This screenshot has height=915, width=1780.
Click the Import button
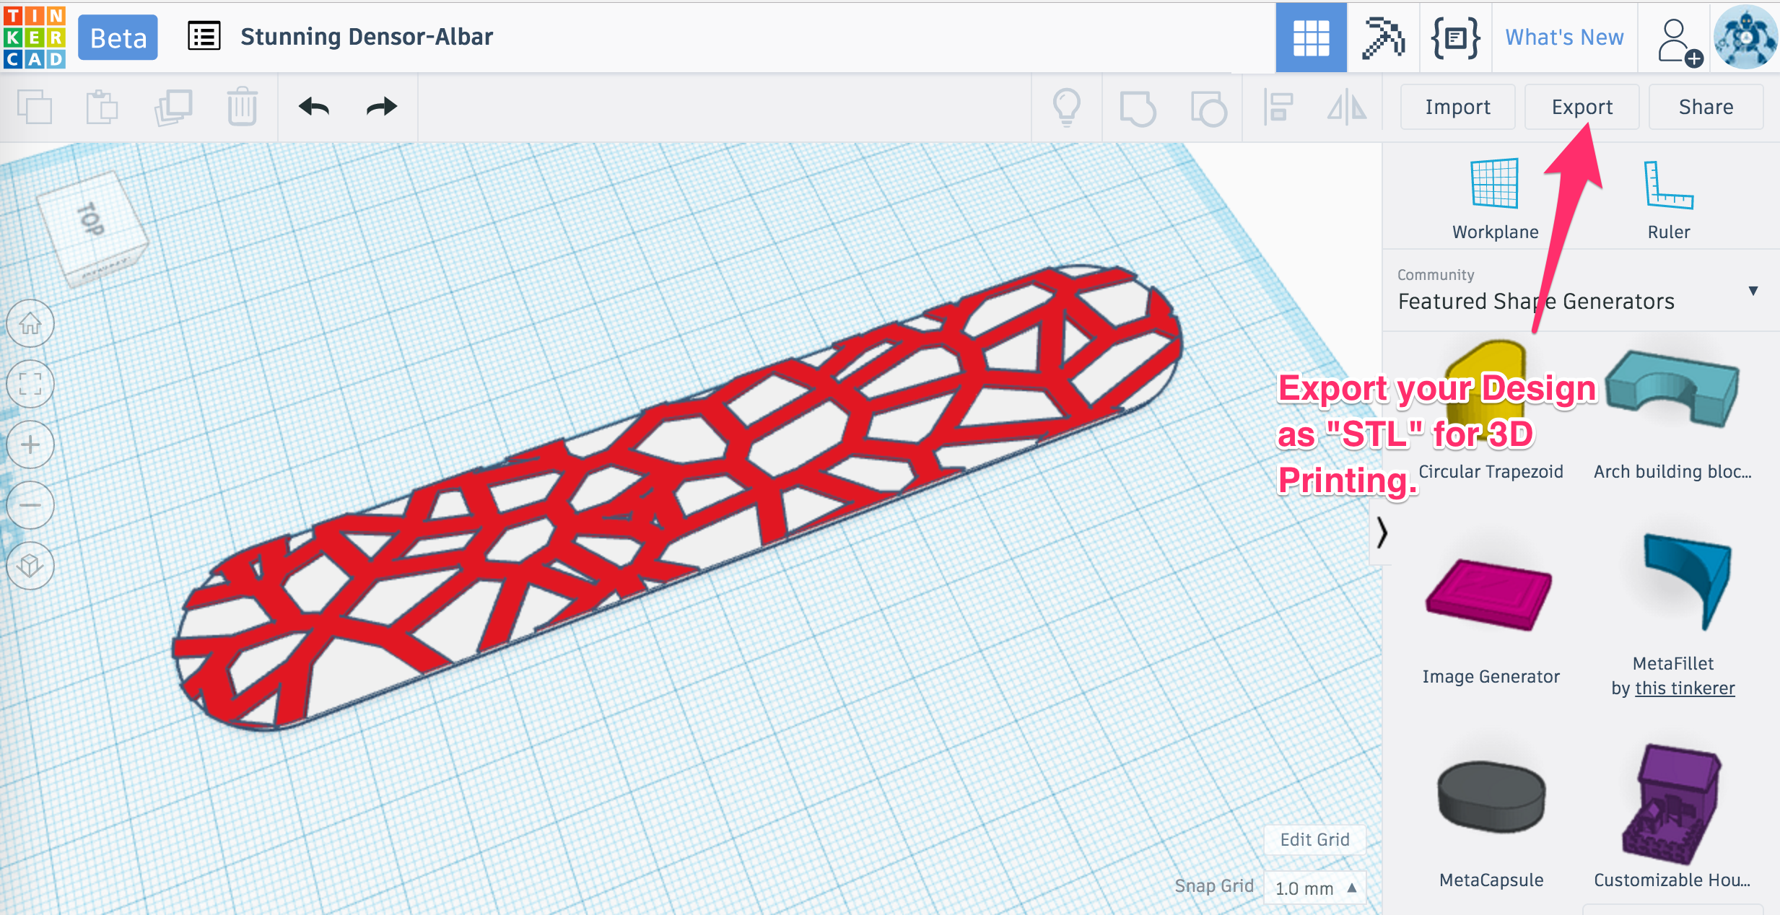pyautogui.click(x=1457, y=107)
